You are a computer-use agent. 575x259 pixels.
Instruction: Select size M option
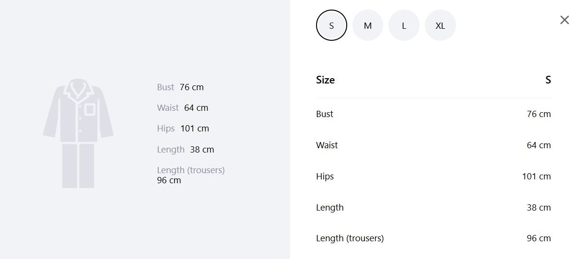click(x=368, y=25)
